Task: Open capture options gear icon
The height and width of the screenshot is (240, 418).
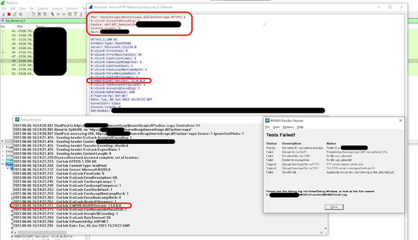Action: click(21, 14)
